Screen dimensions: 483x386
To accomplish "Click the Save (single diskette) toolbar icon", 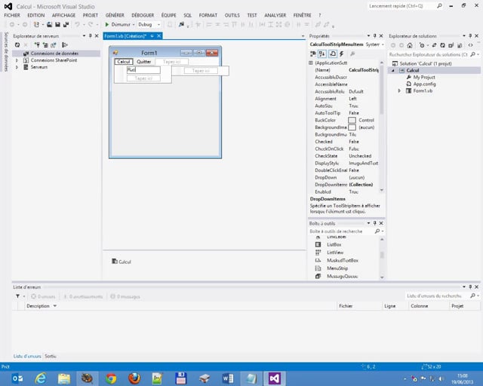I will coord(57,24).
